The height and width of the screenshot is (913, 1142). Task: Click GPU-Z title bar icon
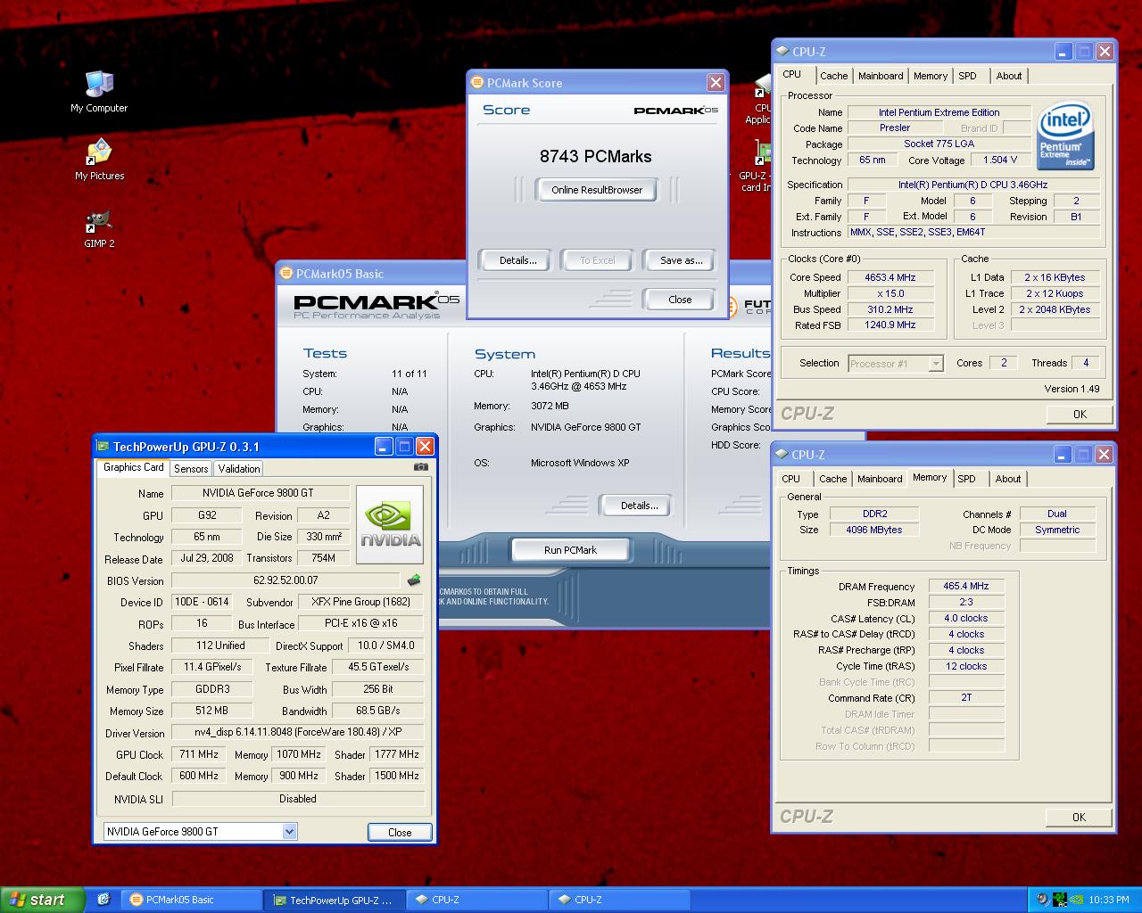coord(103,447)
